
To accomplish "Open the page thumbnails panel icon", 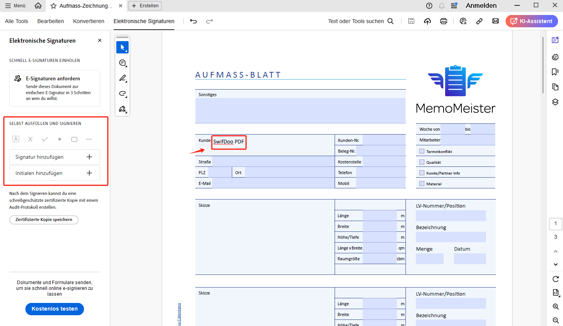I will point(555,87).
